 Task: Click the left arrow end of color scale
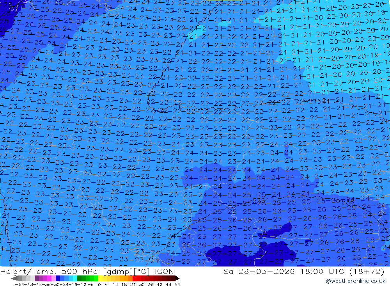click(x=14, y=278)
